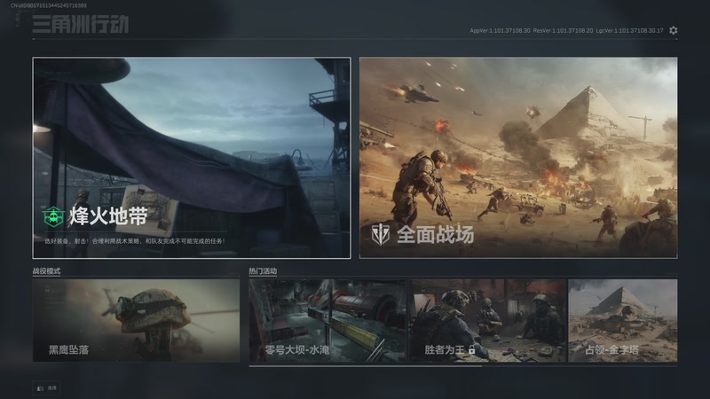The width and height of the screenshot is (710, 399).
Task: Click the 热门活动 section heading
Action: [263, 271]
